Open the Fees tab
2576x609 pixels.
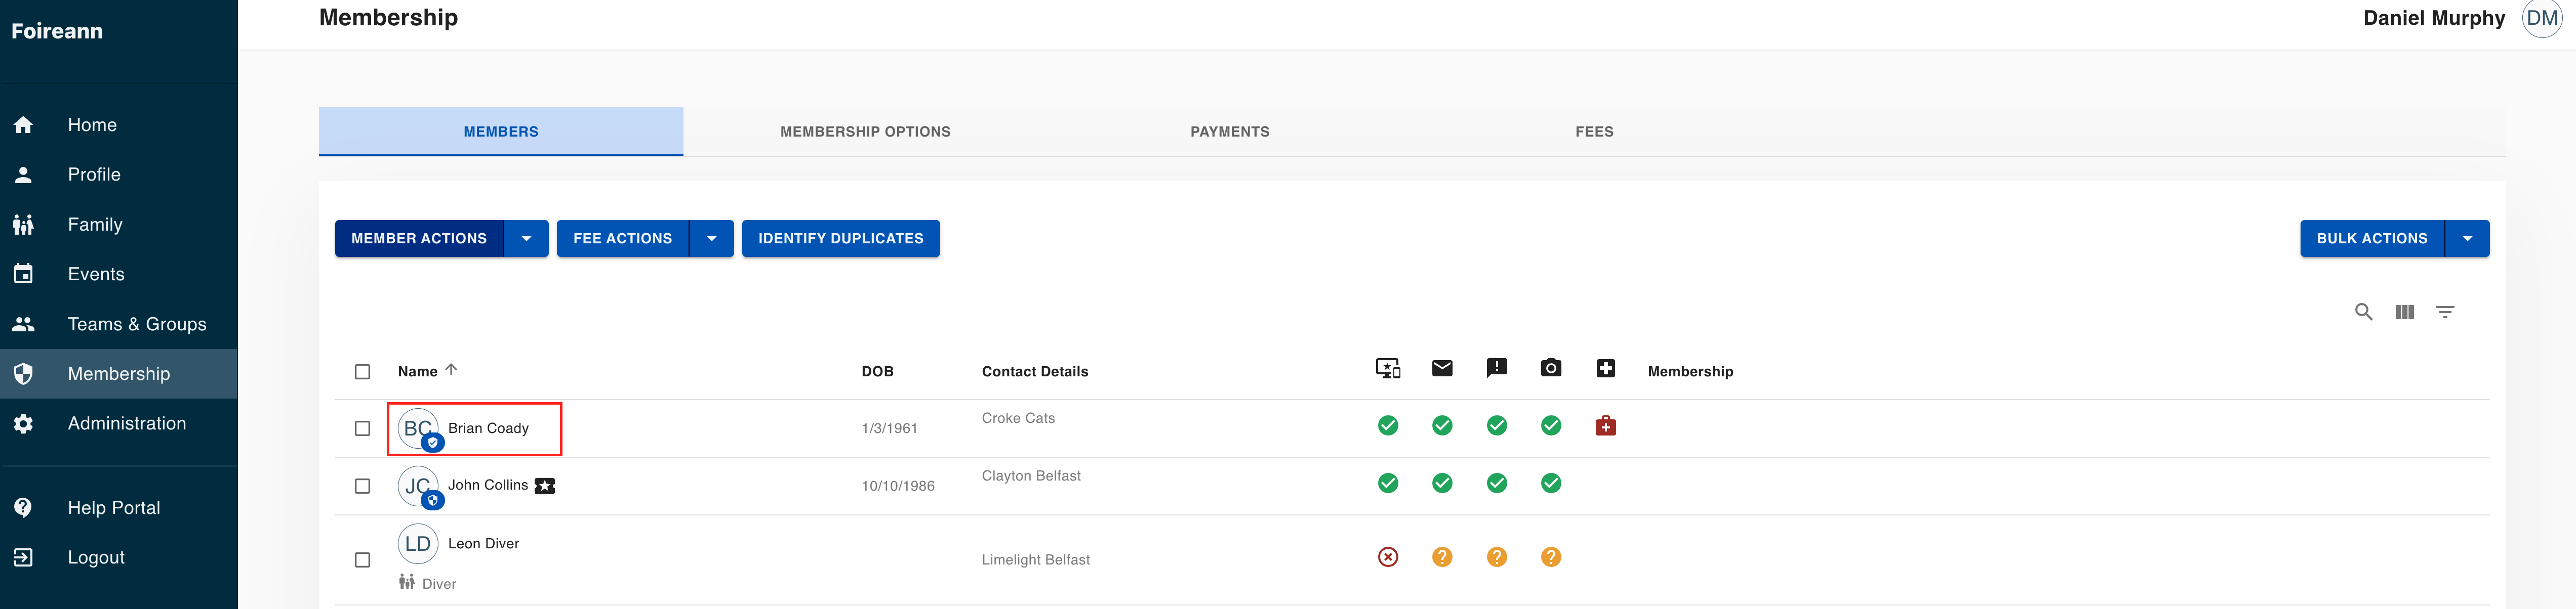[x=1594, y=132]
